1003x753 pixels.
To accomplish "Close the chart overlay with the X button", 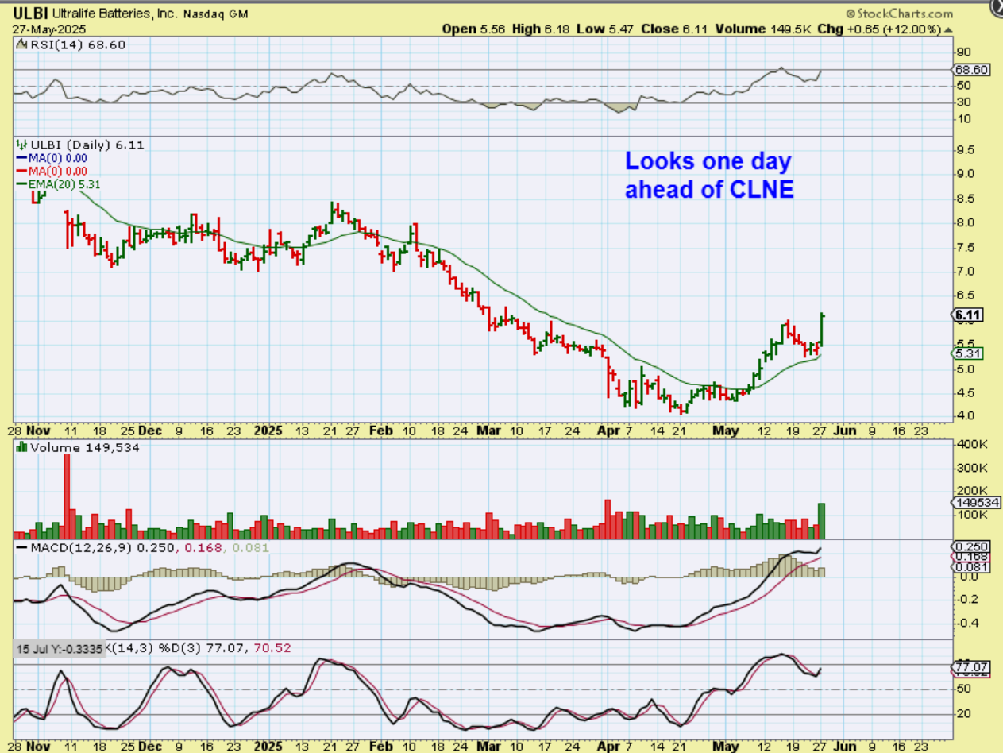I will tap(997, 6).
